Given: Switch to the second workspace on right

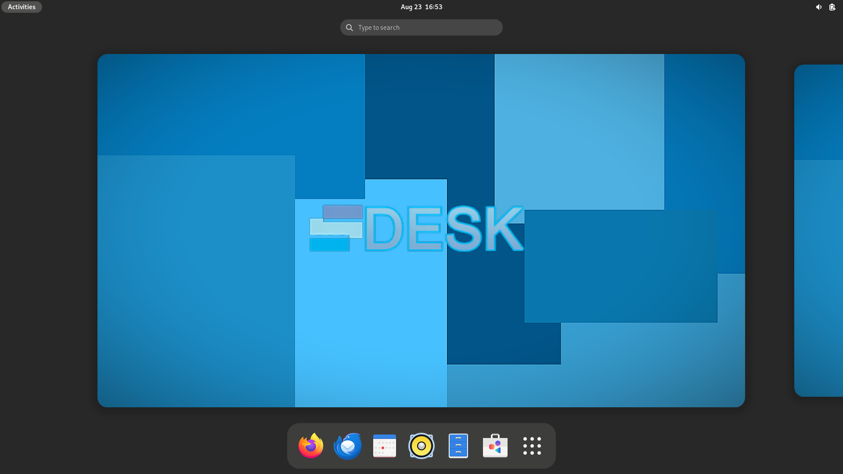Looking at the screenshot, I should [x=818, y=230].
